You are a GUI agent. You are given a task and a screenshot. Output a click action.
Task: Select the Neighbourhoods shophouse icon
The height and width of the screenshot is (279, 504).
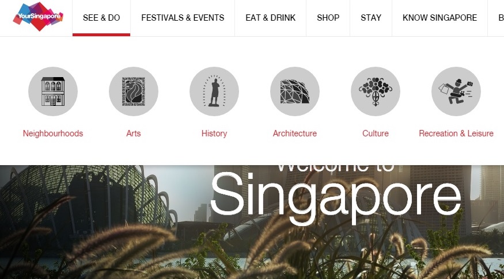(53, 91)
